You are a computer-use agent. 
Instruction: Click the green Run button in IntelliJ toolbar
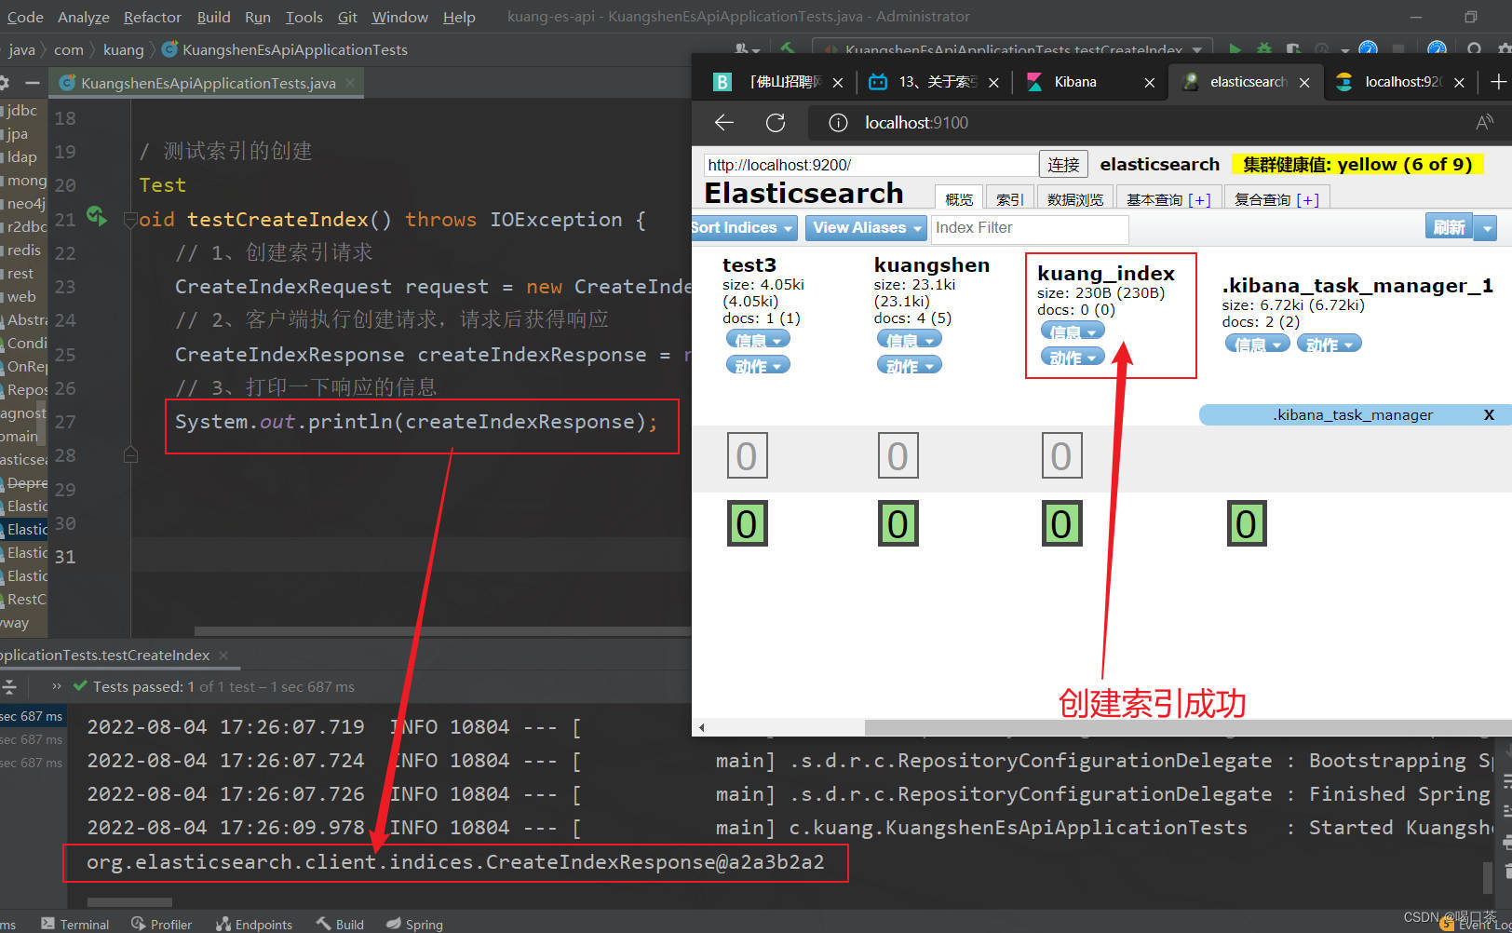click(1235, 49)
